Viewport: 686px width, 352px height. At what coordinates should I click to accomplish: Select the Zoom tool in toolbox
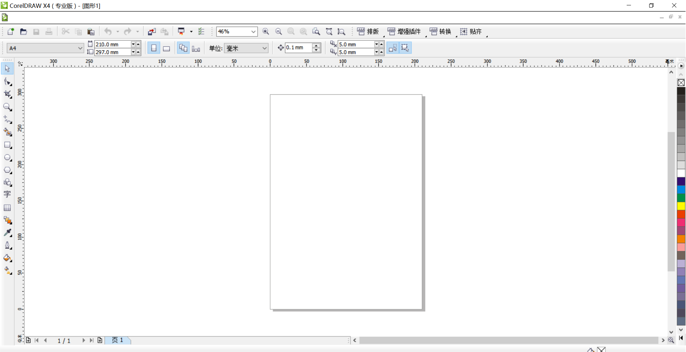(8, 107)
